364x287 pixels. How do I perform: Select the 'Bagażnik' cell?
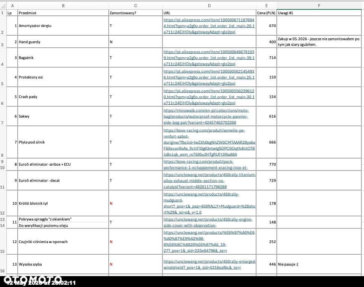[x=63, y=58]
